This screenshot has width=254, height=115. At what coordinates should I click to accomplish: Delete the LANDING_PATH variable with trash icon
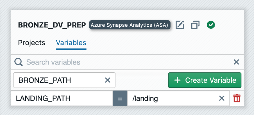[x=237, y=98]
